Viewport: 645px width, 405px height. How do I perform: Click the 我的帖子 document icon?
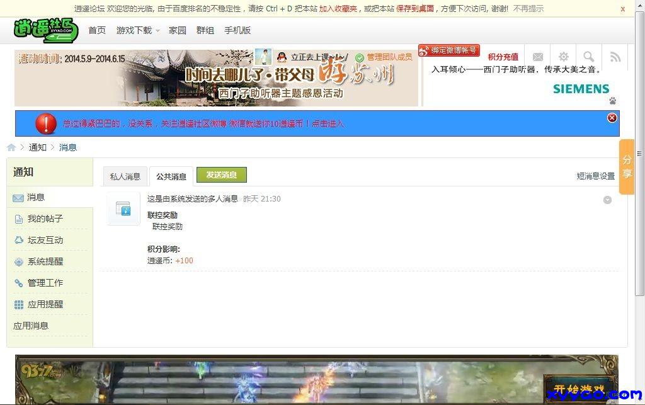tap(16, 219)
